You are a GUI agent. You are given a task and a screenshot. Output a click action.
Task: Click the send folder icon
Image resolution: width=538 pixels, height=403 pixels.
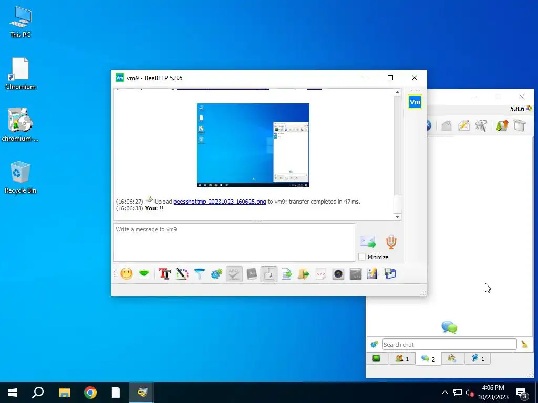click(304, 274)
